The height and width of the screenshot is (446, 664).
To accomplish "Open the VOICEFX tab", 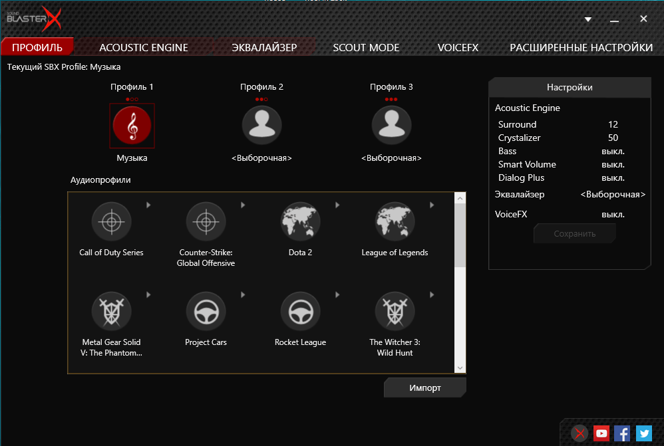I will (x=458, y=47).
